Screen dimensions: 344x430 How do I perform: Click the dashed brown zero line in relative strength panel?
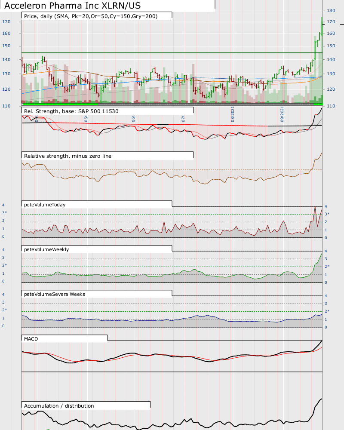click(172, 170)
